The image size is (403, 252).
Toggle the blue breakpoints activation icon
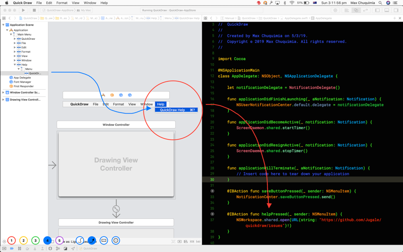coord(12,248)
